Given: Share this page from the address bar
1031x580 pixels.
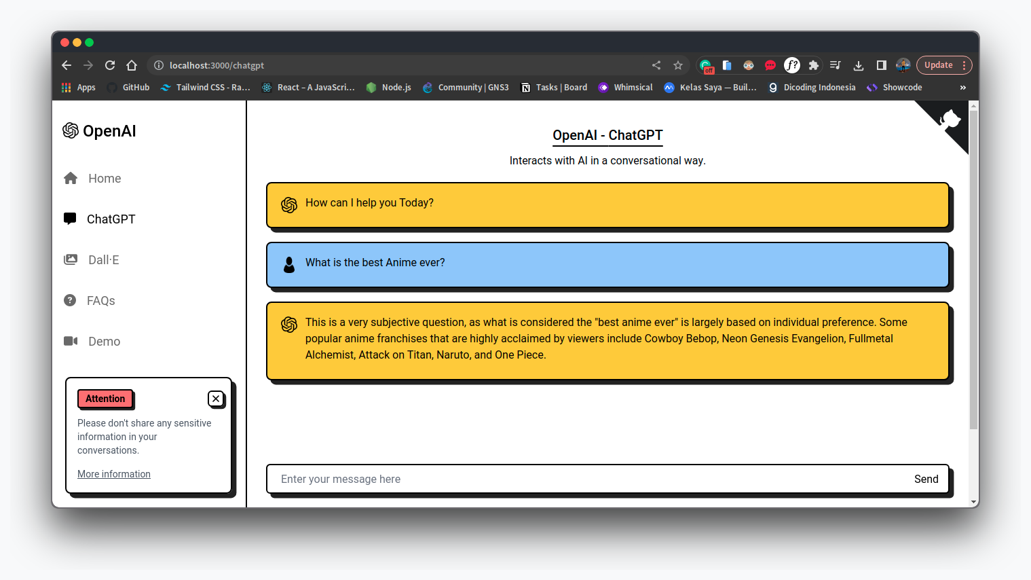Looking at the screenshot, I should [x=656, y=65].
